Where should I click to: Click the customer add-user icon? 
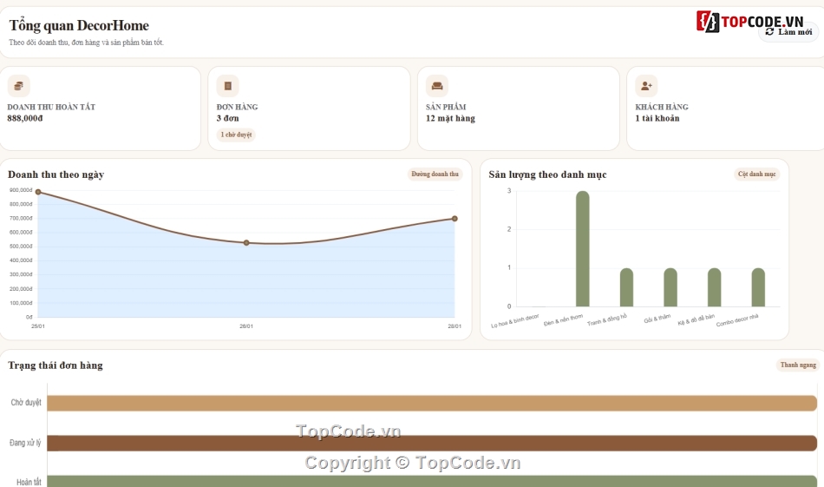point(646,86)
